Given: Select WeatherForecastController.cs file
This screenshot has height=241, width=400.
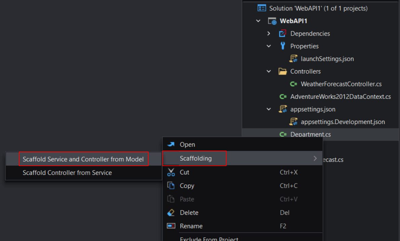Looking at the screenshot, I should click(341, 84).
